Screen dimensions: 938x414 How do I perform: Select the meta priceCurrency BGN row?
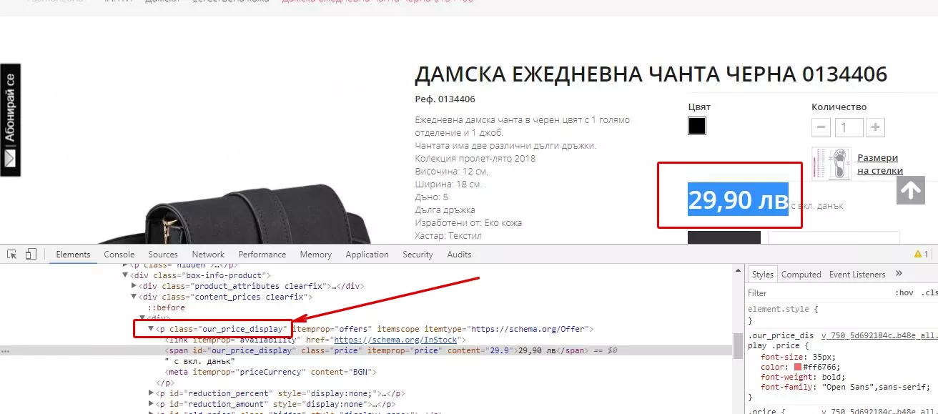[x=270, y=372]
